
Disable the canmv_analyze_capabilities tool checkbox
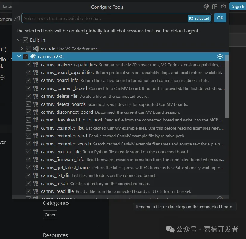point(28,64)
